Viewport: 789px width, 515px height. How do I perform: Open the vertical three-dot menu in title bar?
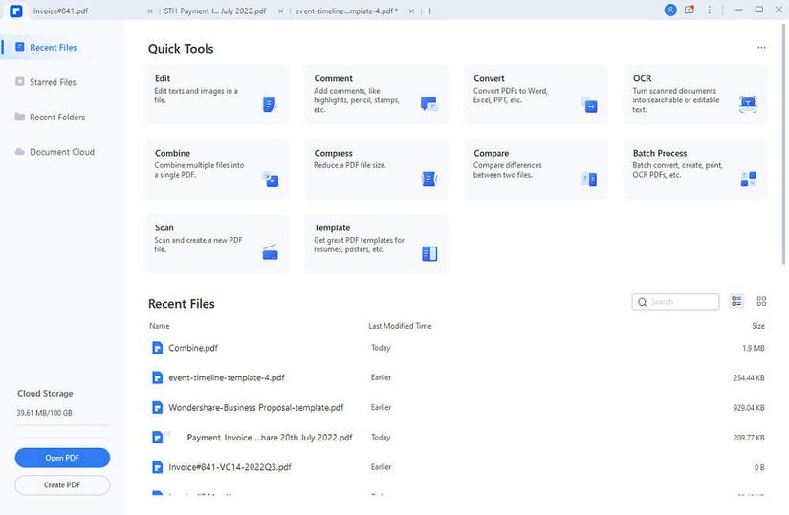point(709,11)
